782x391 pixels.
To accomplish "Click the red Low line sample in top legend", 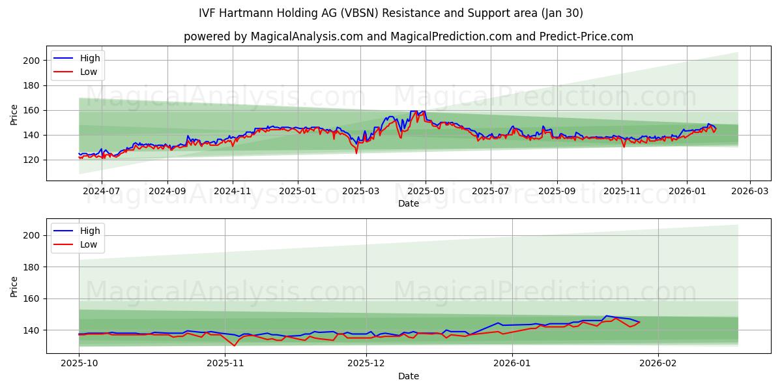I will (63, 71).
